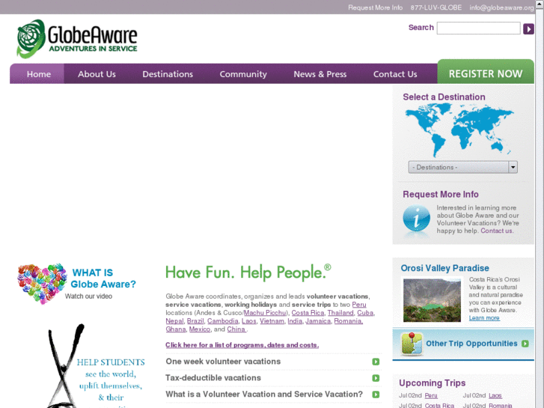Image resolution: width=544 pixels, height=408 pixels.
Task: Open the Other Trip Opportunities link
Action: [471, 344]
